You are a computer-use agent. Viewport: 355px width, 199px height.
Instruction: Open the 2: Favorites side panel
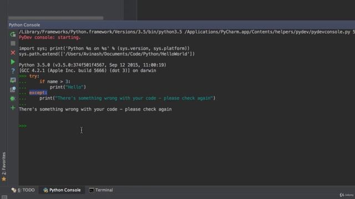[x=4, y=166]
